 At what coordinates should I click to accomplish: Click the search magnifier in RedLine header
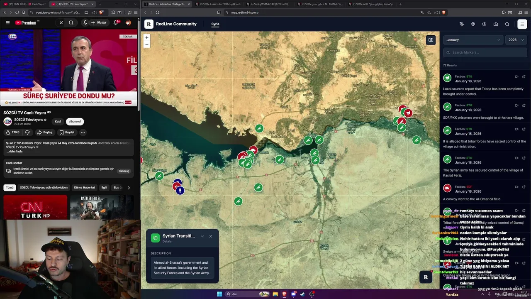coord(507,24)
